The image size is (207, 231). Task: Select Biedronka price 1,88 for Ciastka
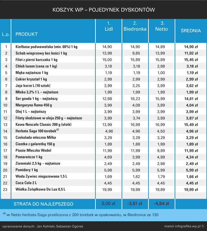point(136,144)
